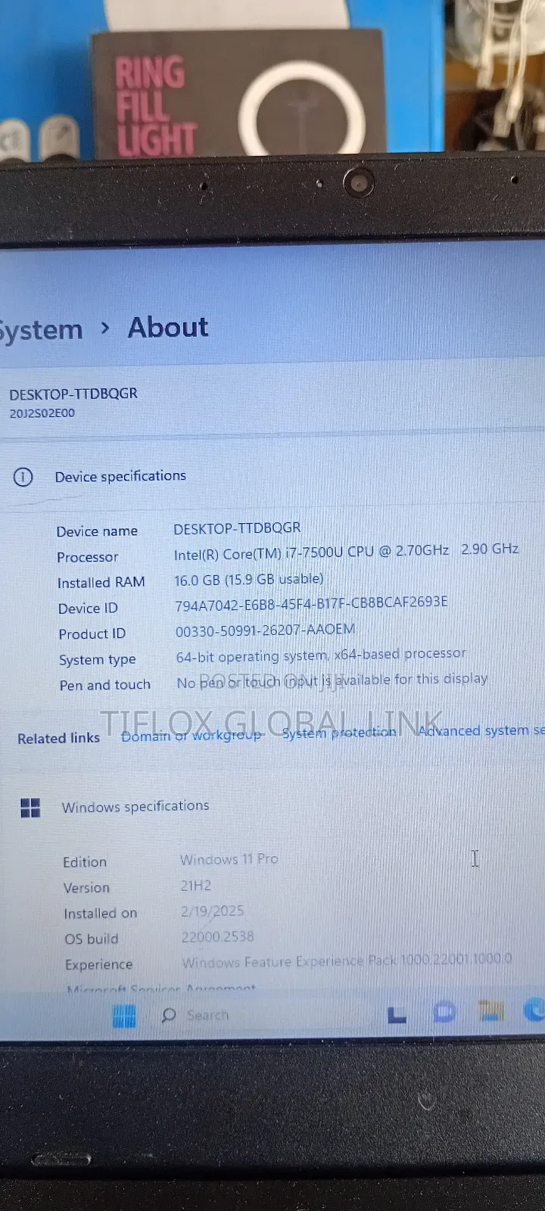Image resolution: width=545 pixels, height=1211 pixels.
Task: Click the breadcrumb chevron between System and About
Action: 105,328
